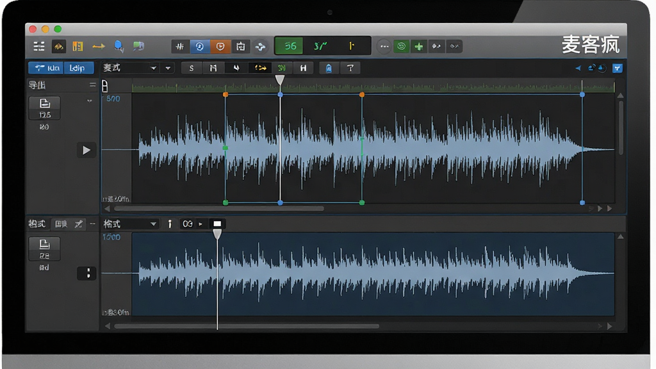Viewport: 656px width, 369px height.
Task: Click the fan-shaped icon in top toolbar
Action: (260, 46)
